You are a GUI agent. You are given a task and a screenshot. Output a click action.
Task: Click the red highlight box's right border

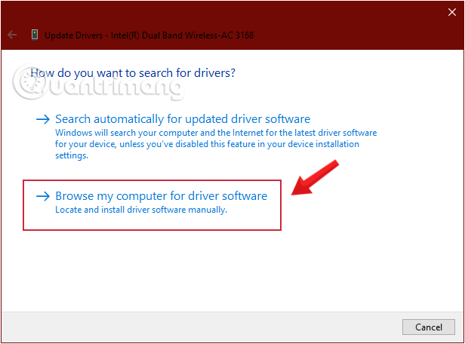click(x=281, y=204)
